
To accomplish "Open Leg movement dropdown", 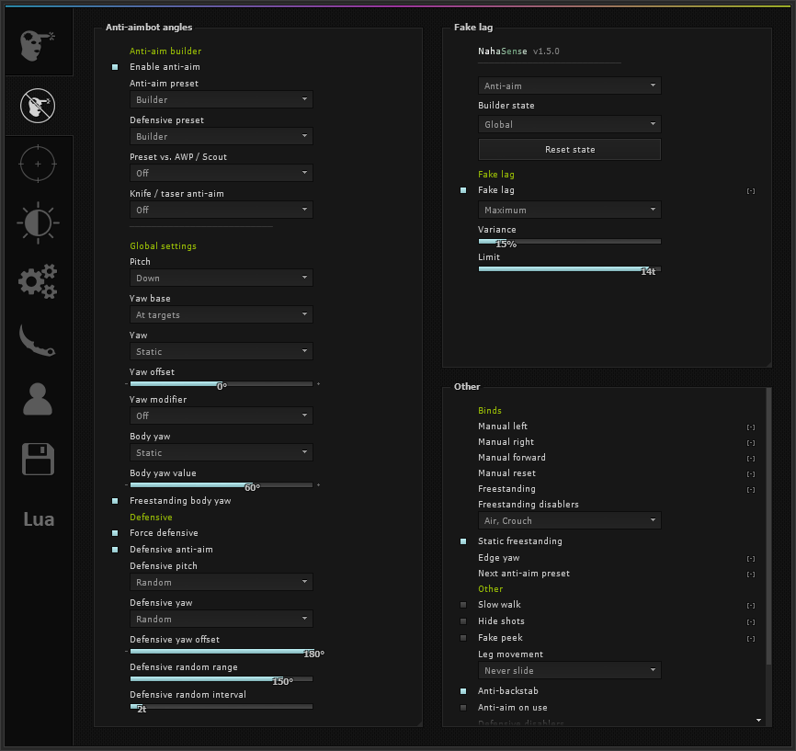I will click(x=570, y=670).
